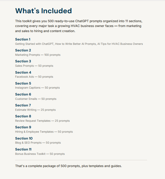Click the Section 2 heading
Image resolution: width=165 pixels, height=179 pixels.
[23, 50]
